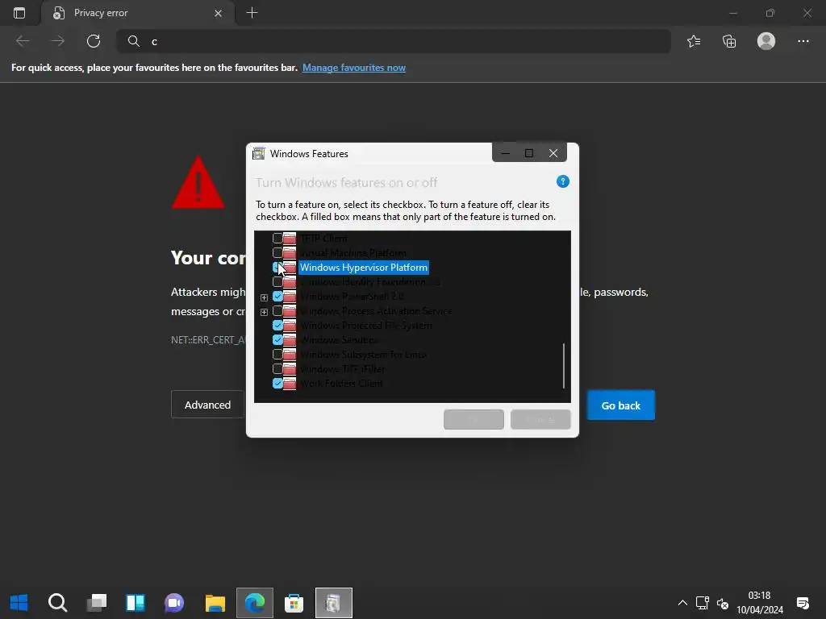Open the taskbar clock and date
826x619 pixels.
(759, 603)
